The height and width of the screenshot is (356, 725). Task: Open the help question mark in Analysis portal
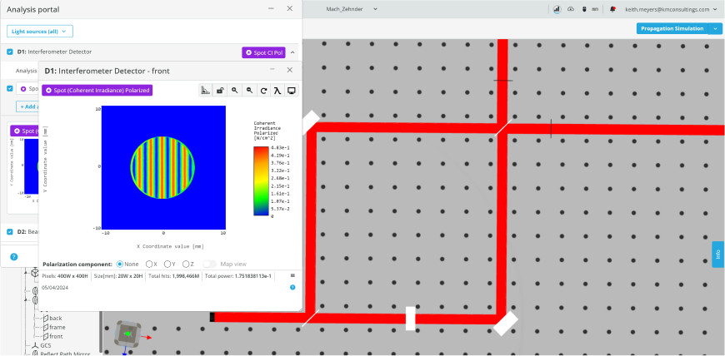click(14, 257)
